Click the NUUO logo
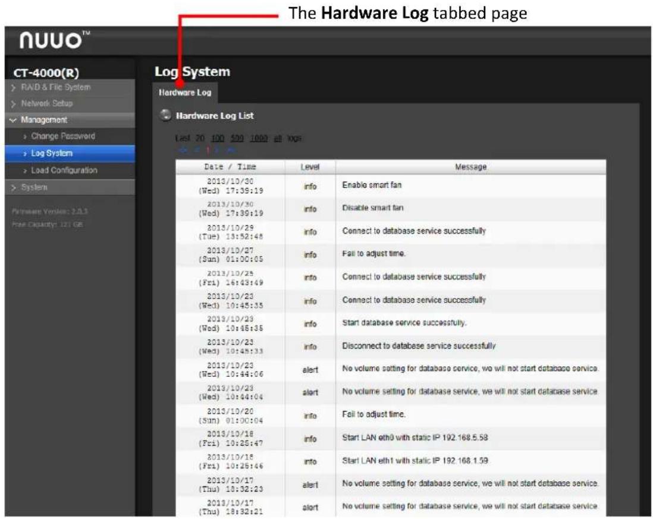Image resolution: width=653 pixels, height=519 pixels. tap(54, 40)
